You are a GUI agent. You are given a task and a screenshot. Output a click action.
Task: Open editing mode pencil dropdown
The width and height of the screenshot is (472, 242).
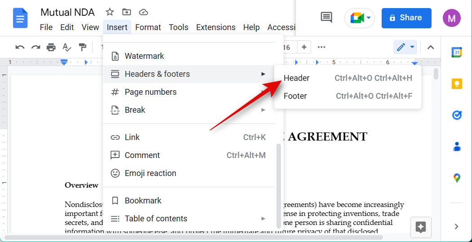(405, 47)
